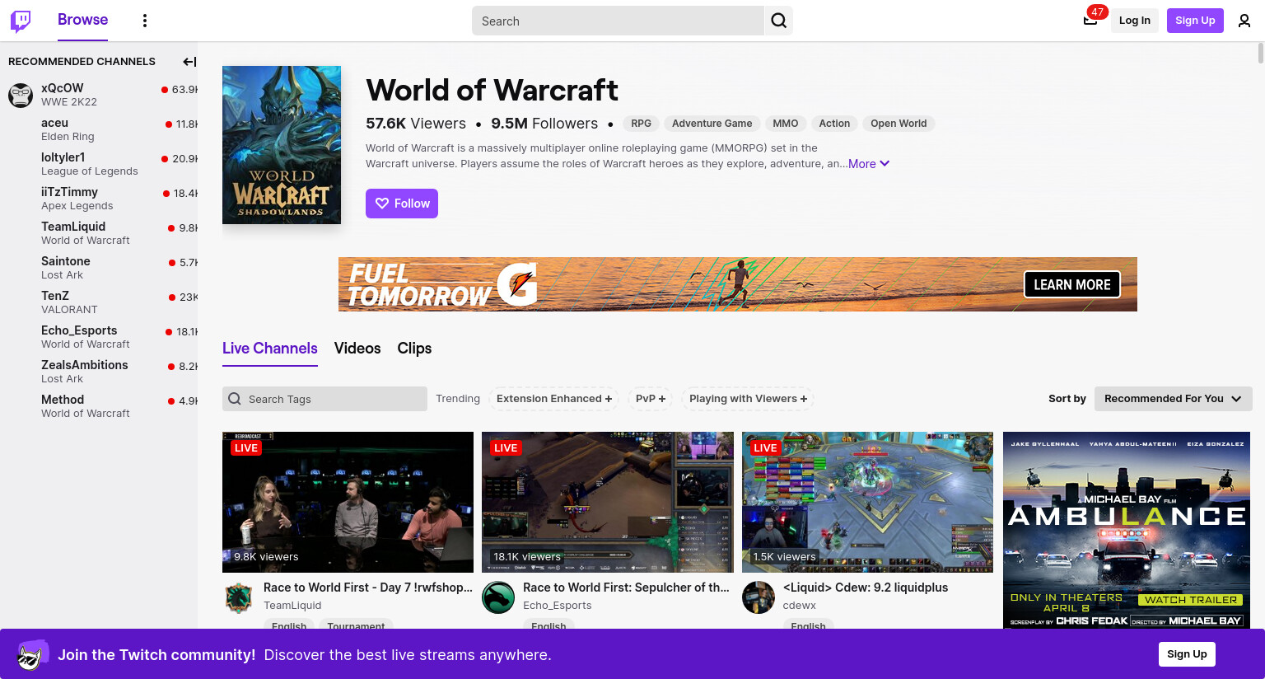Open the user profile icon menu
This screenshot has height=679, width=1265.
(1244, 21)
